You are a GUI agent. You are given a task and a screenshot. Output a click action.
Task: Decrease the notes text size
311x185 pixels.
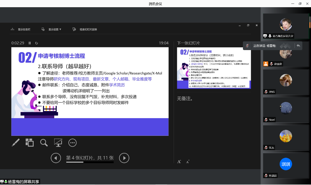[x=188, y=162]
